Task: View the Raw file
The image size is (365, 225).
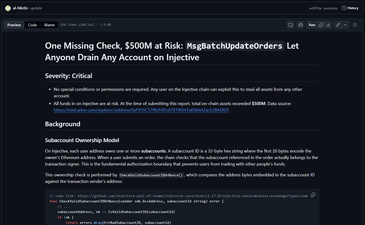Action: tap(312, 25)
